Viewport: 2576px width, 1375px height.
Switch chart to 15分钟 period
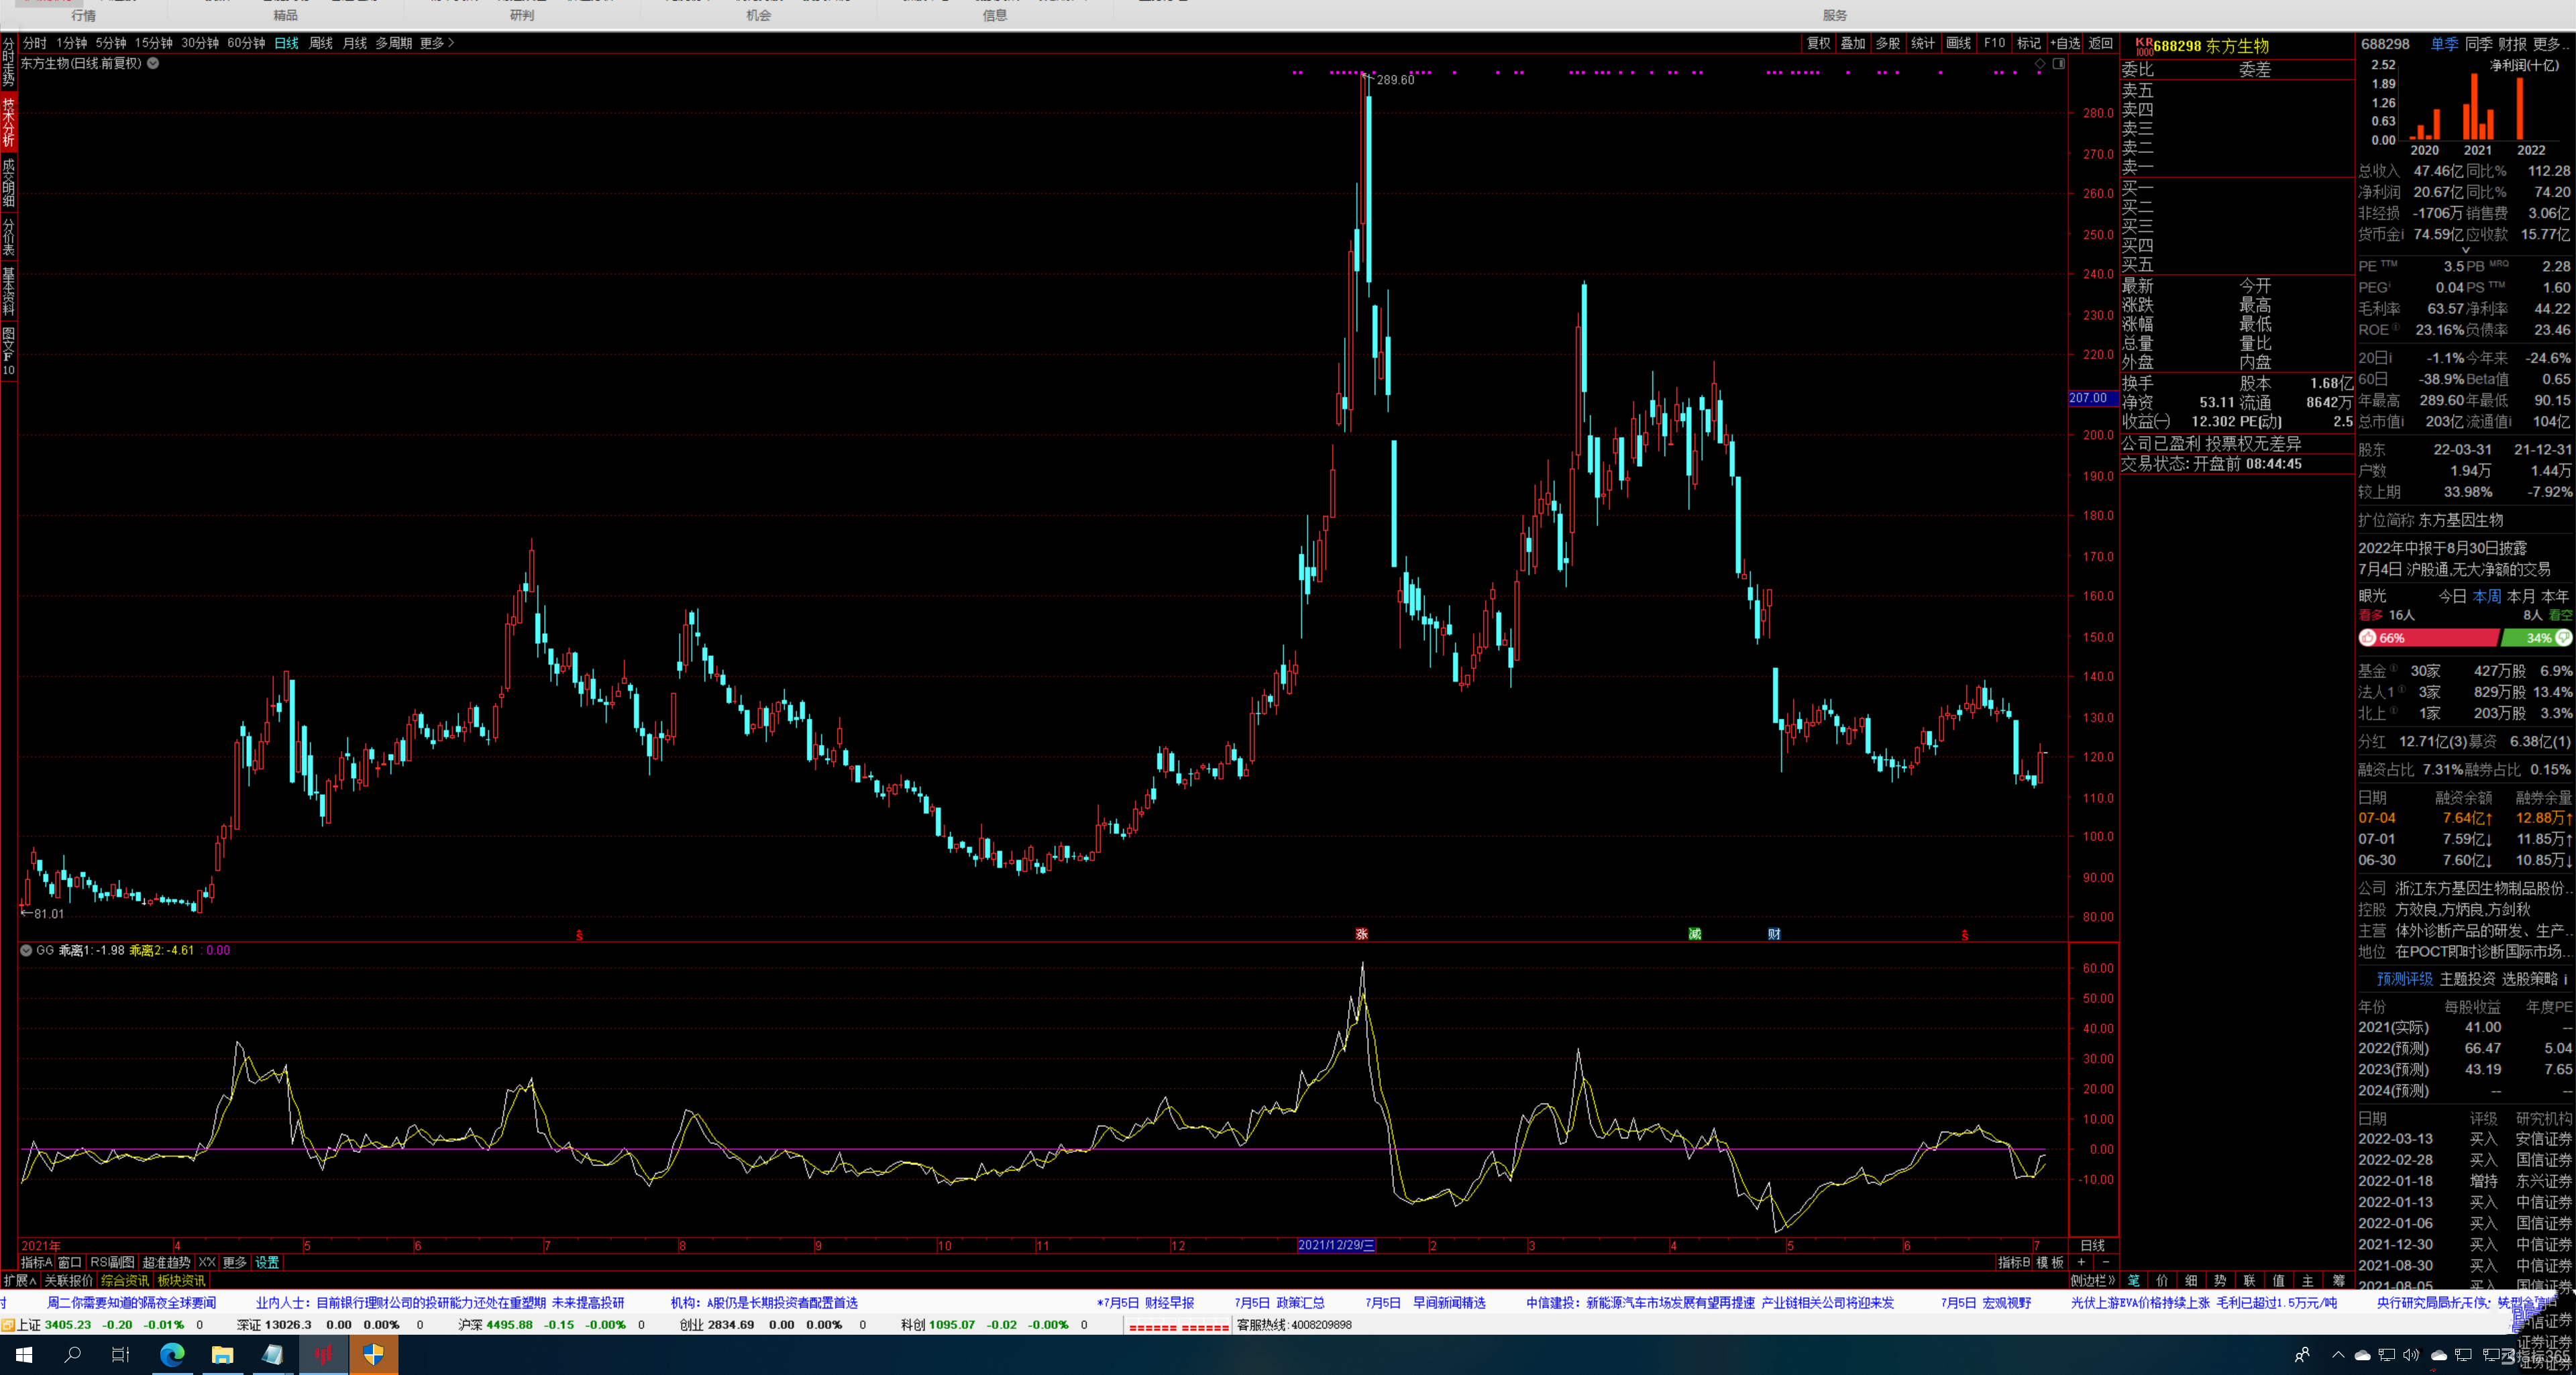coord(154,43)
